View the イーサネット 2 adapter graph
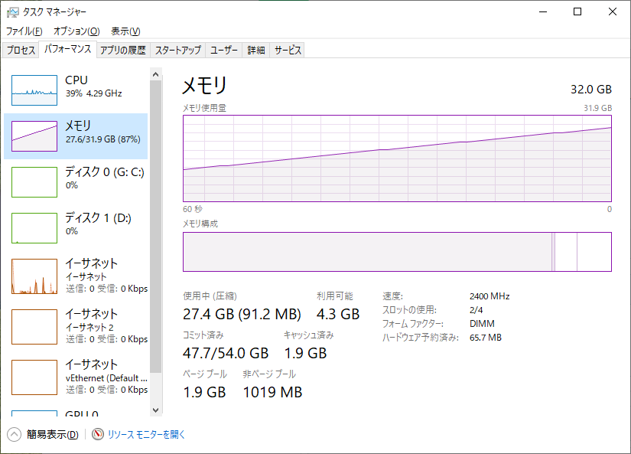The width and height of the screenshot is (631, 454). (76, 326)
